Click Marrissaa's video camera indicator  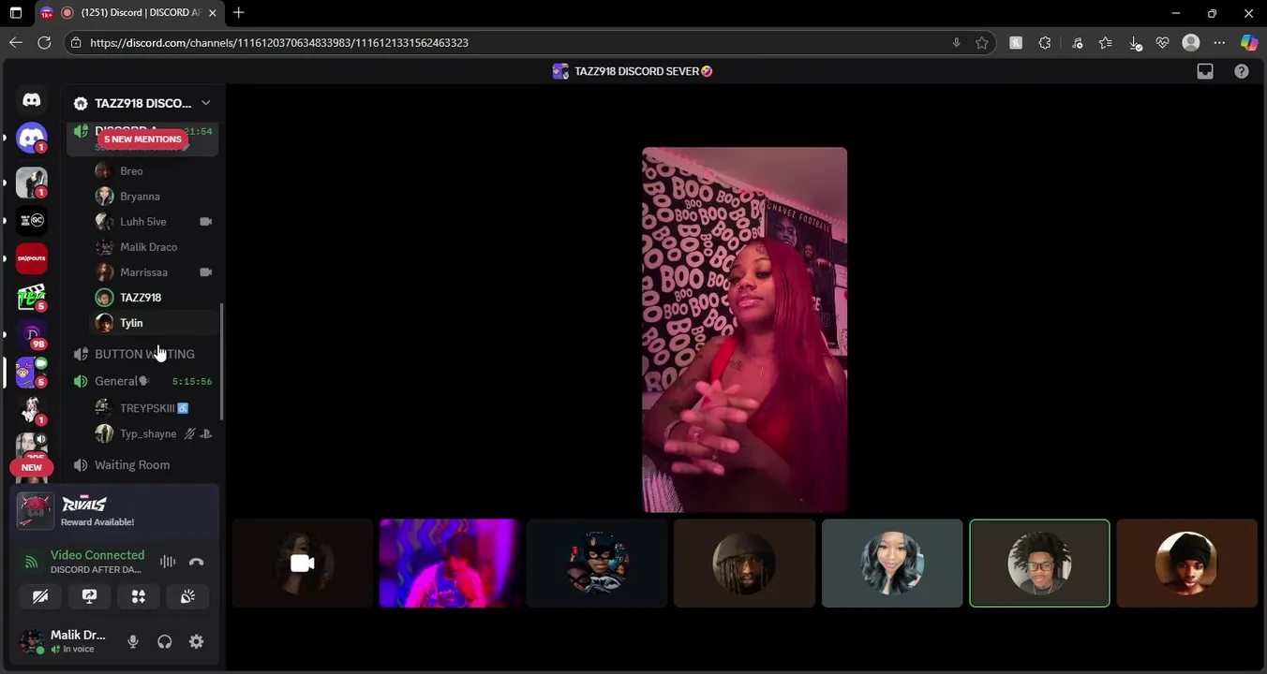pyautogui.click(x=206, y=272)
